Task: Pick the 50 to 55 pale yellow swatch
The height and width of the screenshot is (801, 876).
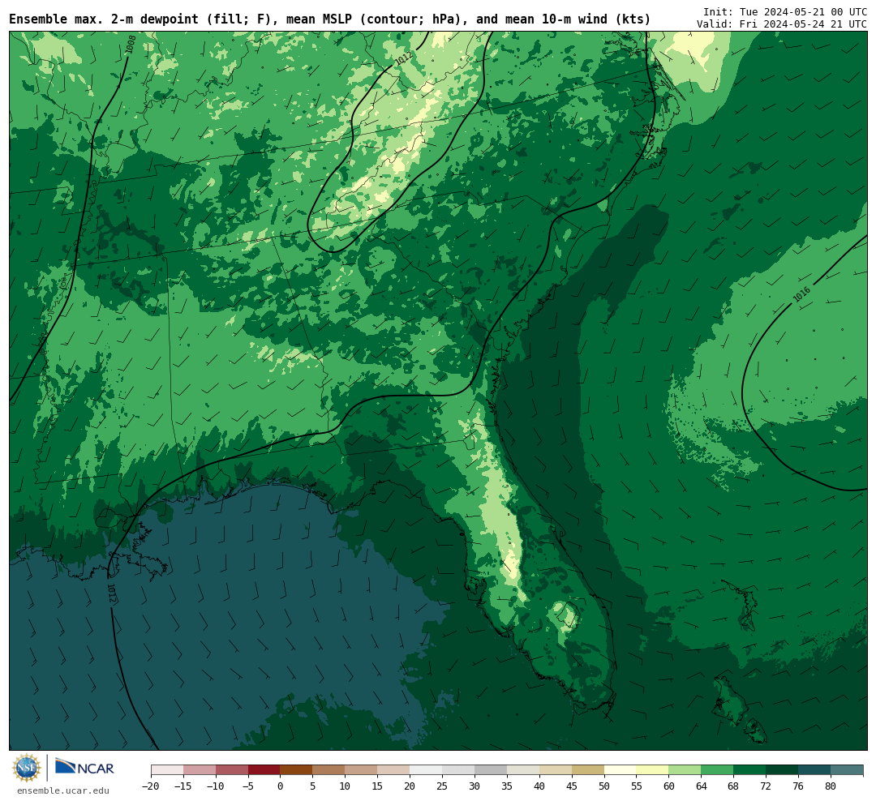Action: (x=620, y=770)
